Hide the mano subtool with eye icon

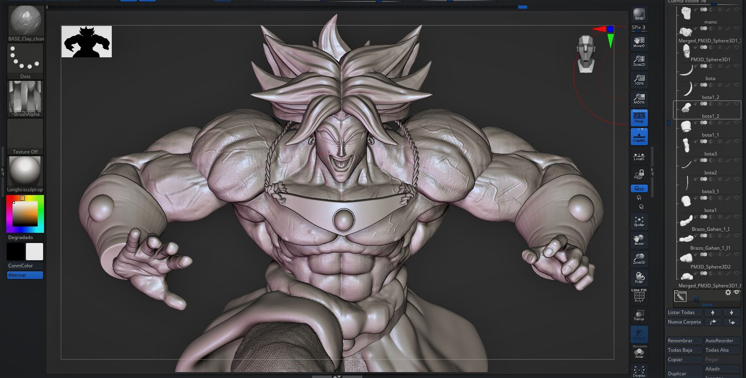point(737,9)
